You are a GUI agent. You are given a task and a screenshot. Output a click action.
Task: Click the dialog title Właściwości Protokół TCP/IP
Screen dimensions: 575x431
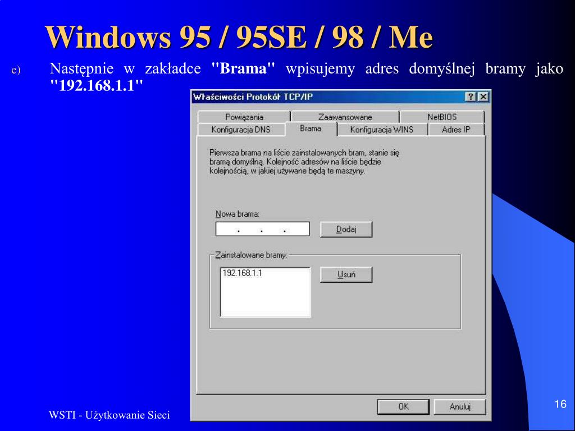click(x=253, y=97)
